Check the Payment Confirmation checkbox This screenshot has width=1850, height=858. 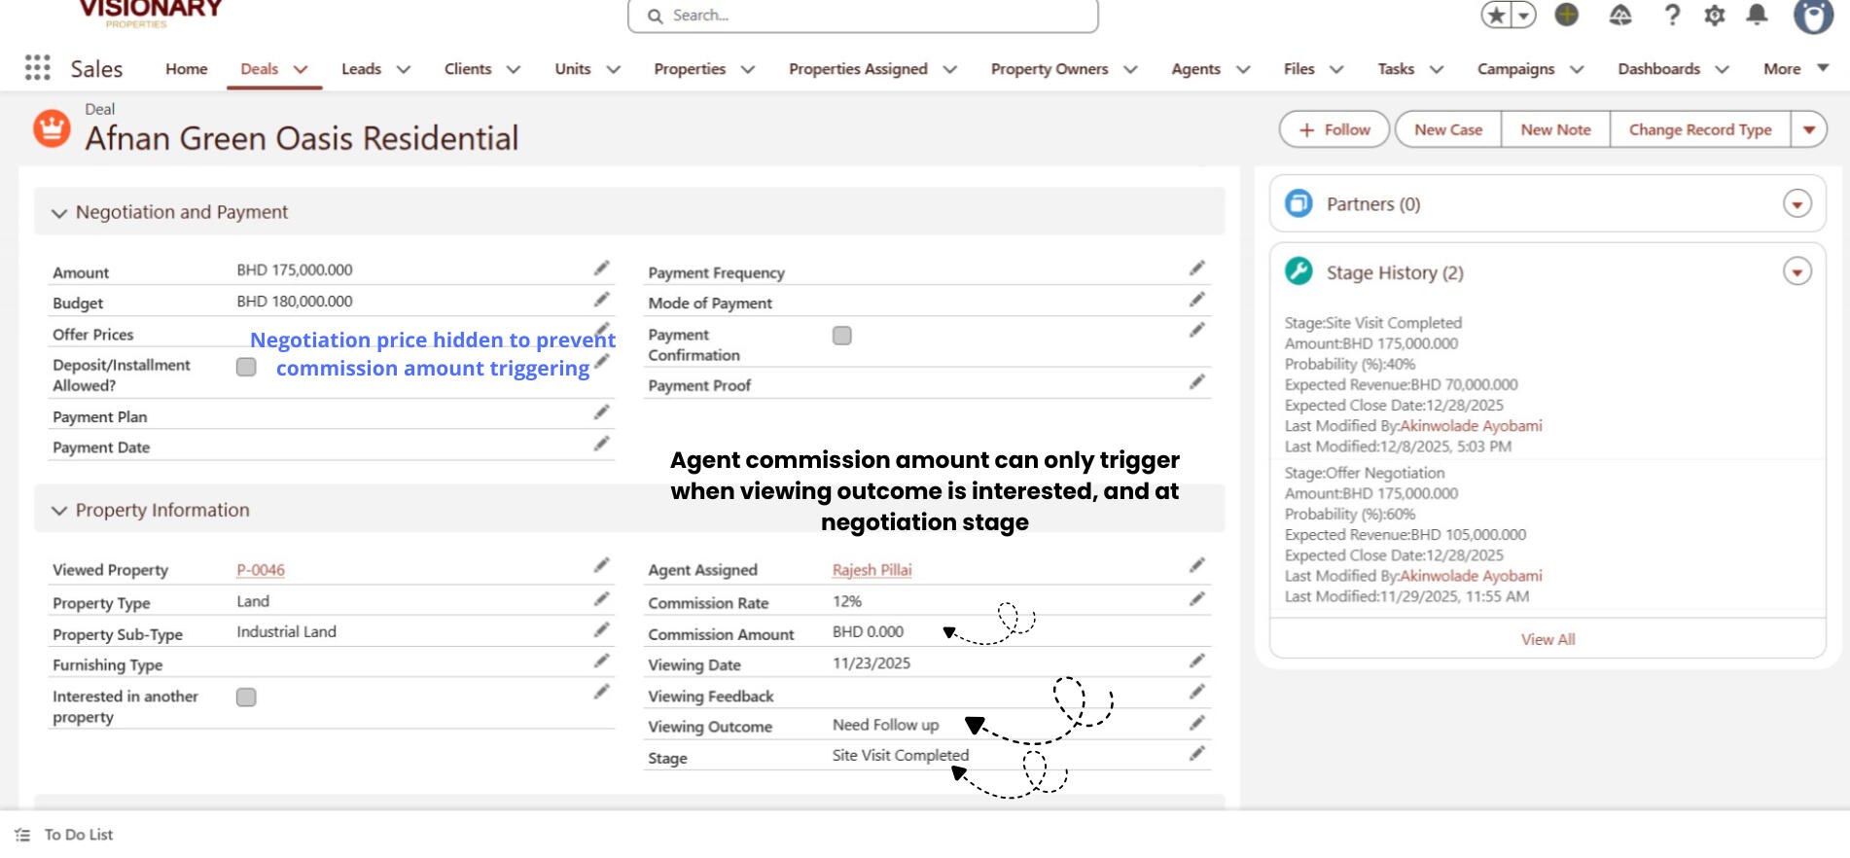[842, 336]
